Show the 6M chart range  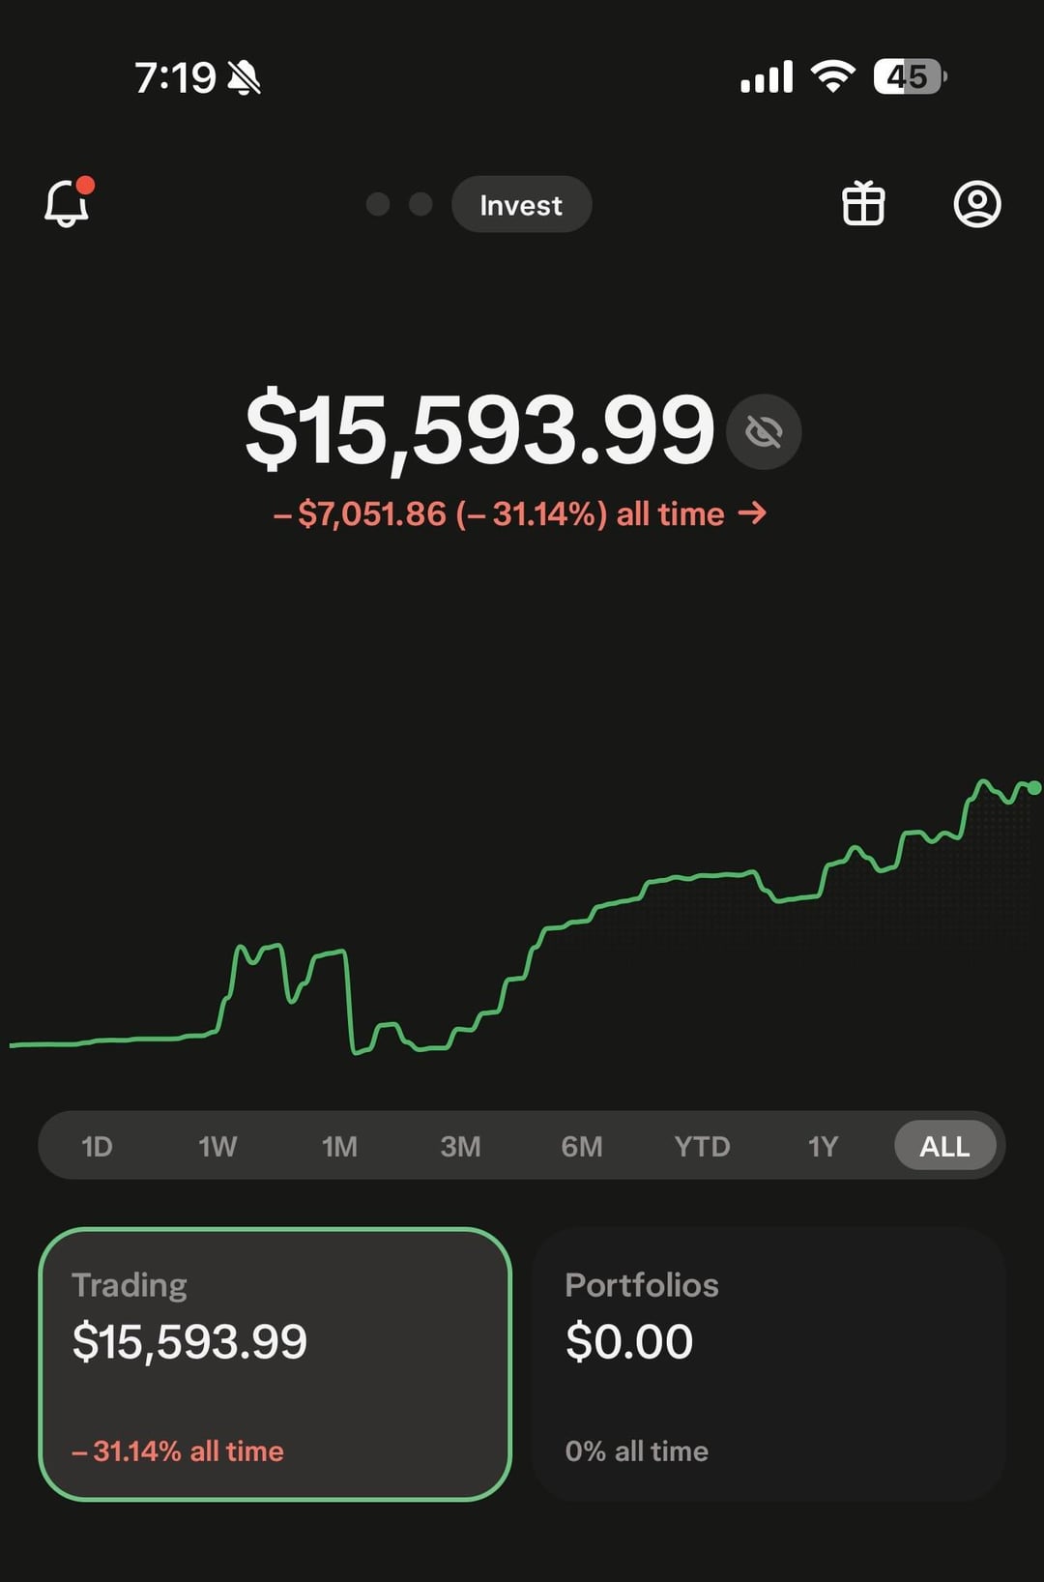point(581,1146)
